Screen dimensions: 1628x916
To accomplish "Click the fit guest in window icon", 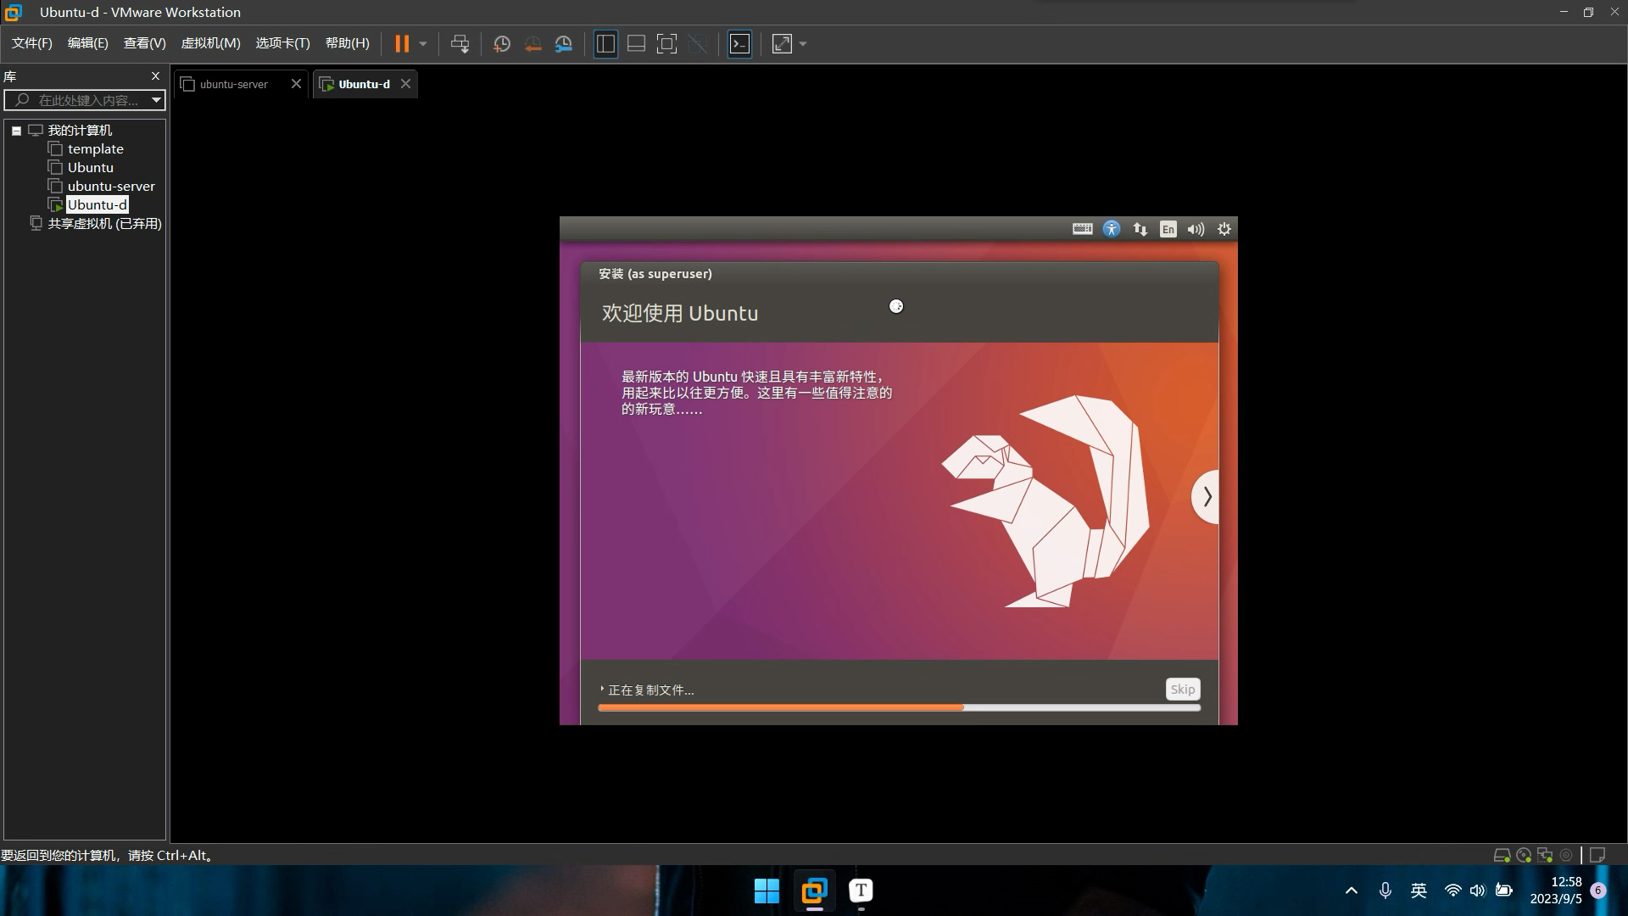I will click(666, 43).
